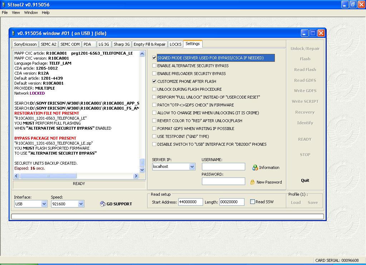
Task: Click the SEtool2 app icon in title bar
Action: point(4,4)
